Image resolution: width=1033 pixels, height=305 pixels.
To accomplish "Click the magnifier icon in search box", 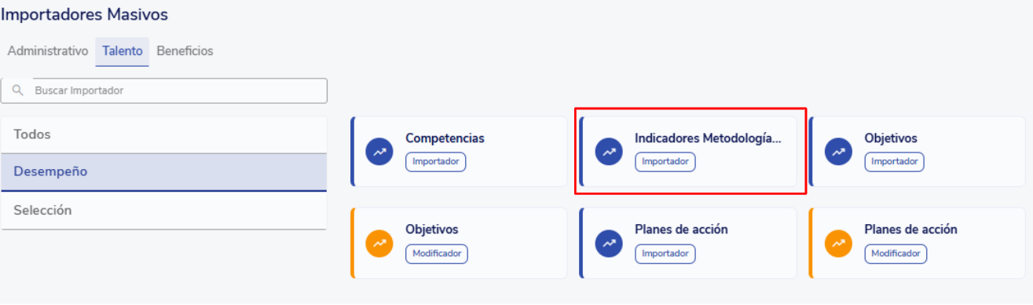I will [18, 90].
